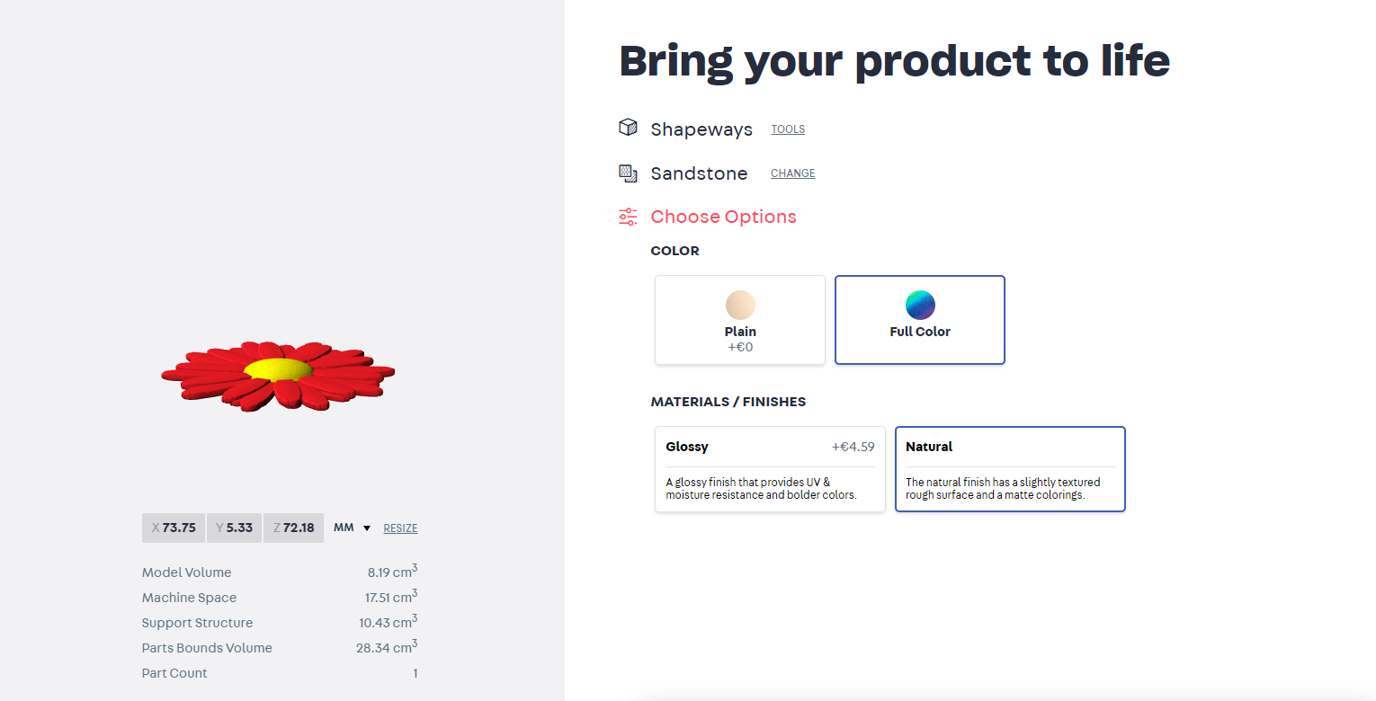Open the MM units dropdown
1376x701 pixels.
[352, 528]
